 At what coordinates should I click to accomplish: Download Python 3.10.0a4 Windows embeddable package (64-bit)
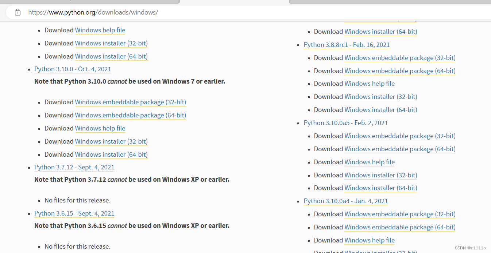pos(400,227)
